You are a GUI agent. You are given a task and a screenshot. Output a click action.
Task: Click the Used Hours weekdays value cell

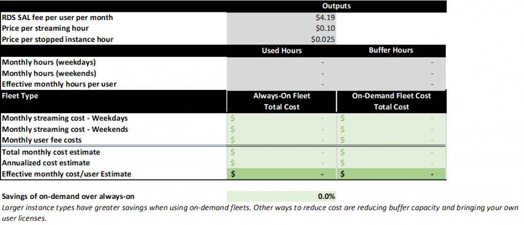point(281,62)
